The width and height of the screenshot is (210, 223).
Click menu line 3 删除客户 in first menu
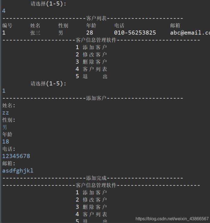point(91,62)
